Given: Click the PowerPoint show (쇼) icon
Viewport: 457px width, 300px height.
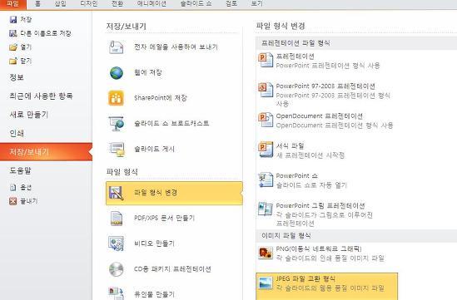Looking at the screenshot, I should pos(266,180).
